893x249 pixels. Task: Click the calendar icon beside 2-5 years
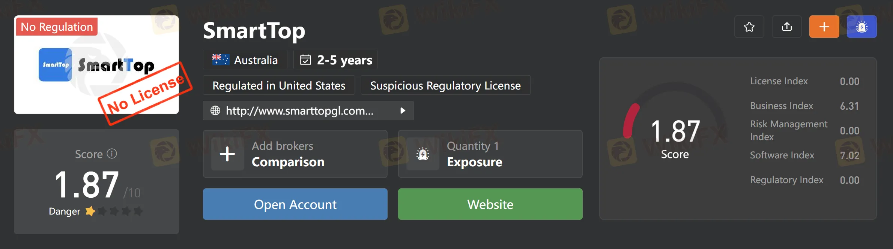(306, 59)
